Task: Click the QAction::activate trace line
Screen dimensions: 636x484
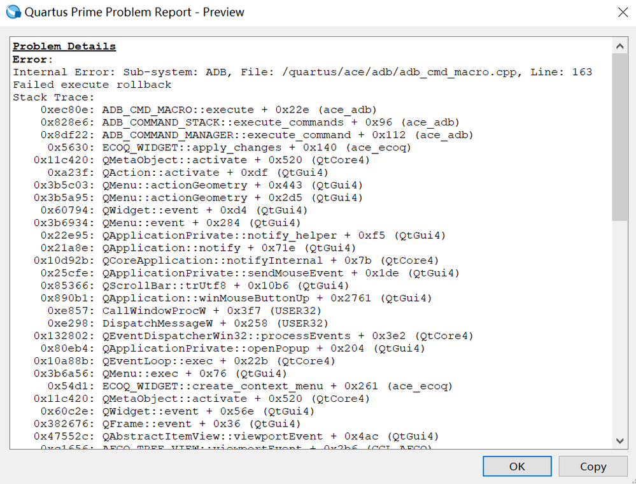Action: [188, 173]
